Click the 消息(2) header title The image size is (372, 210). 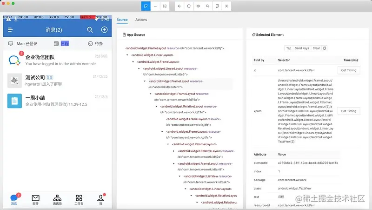54,30
